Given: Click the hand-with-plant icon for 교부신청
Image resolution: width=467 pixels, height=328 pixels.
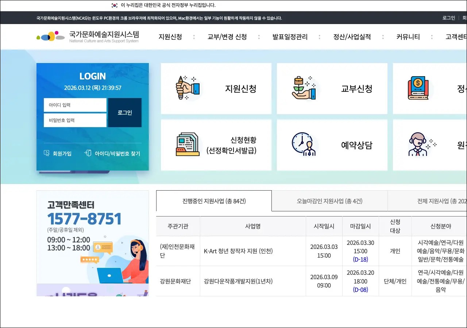Looking at the screenshot, I should [304, 88].
